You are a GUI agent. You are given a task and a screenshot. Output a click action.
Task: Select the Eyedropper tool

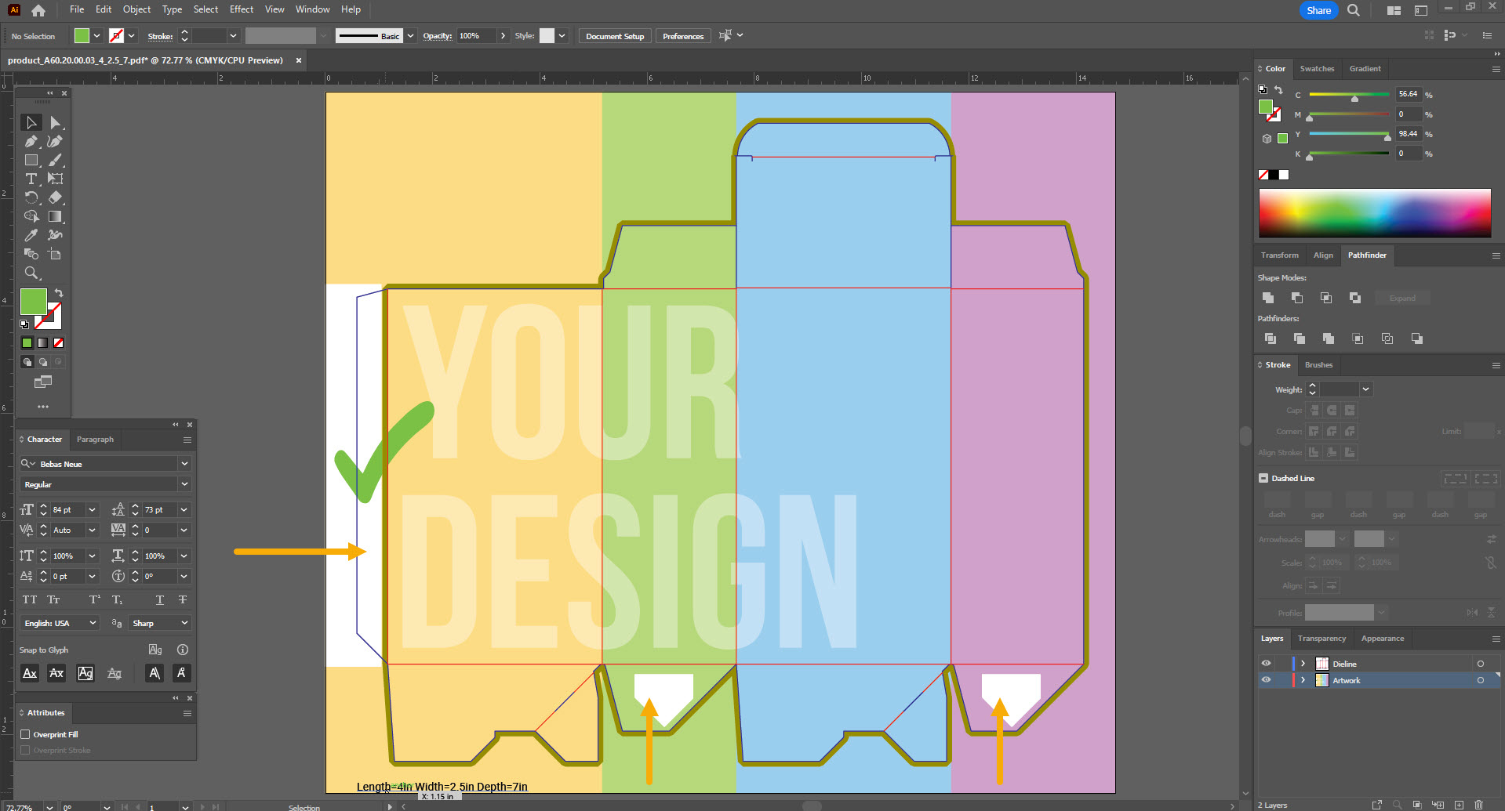[x=31, y=235]
